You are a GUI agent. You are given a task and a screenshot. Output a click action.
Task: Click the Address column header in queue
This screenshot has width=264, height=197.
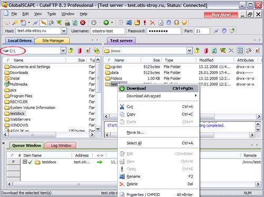click(82, 155)
